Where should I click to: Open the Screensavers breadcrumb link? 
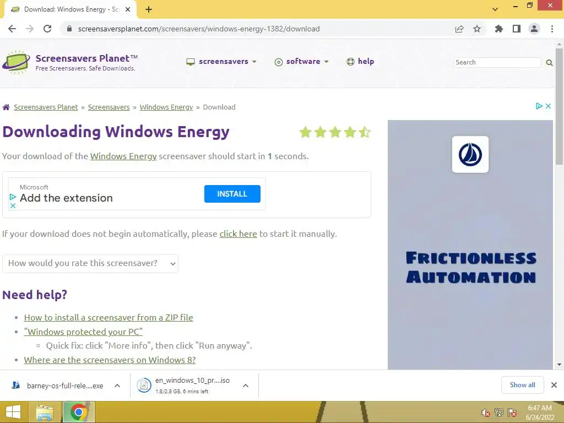(109, 107)
